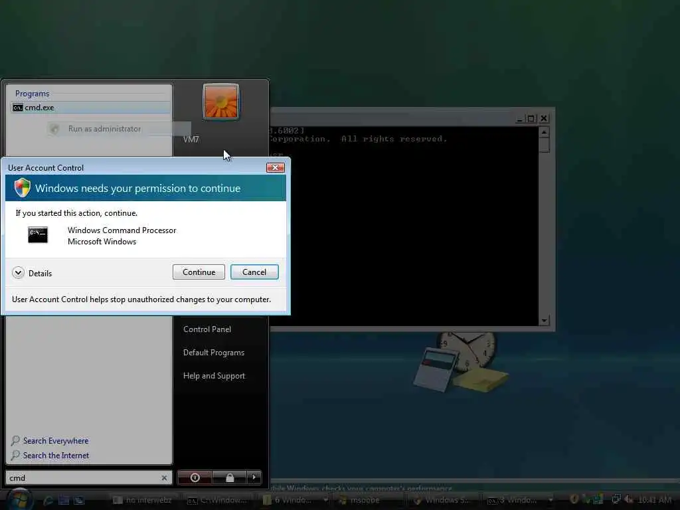This screenshot has height=510, width=680.
Task: Click Search Everywhere link
Action: [x=56, y=441]
